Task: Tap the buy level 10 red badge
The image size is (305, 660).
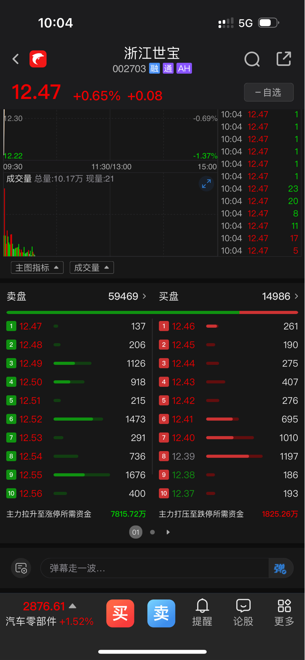Action: [x=164, y=494]
